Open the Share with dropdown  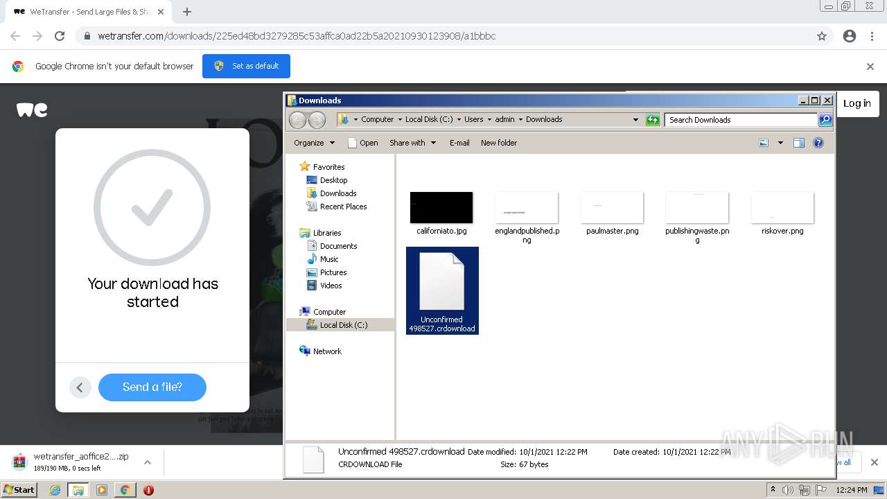[x=413, y=143]
